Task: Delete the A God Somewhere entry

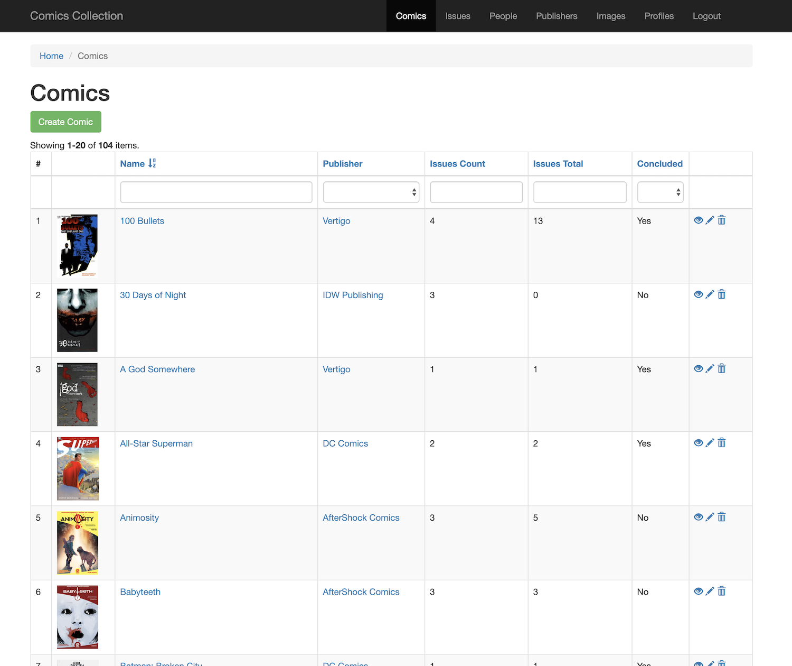Action: 722,369
